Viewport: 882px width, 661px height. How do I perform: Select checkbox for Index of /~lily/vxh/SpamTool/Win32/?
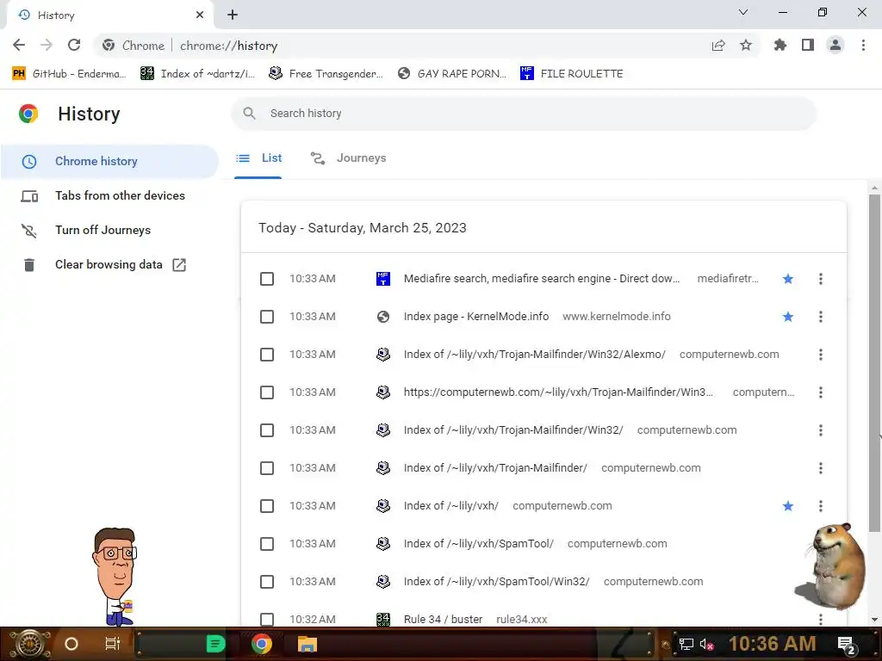[x=267, y=582]
